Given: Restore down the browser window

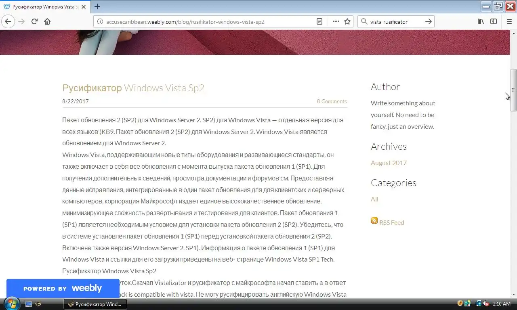Looking at the screenshot, I should coord(498,6).
